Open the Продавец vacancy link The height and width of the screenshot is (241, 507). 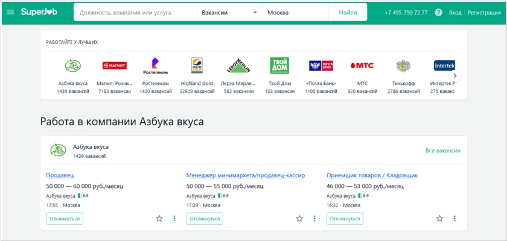pyautogui.click(x=60, y=175)
